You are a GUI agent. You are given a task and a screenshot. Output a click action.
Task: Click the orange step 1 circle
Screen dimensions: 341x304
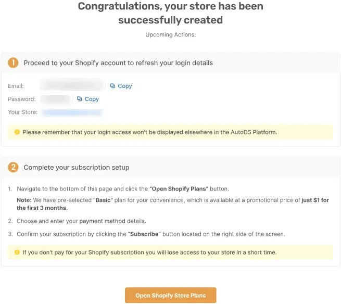tap(13, 63)
